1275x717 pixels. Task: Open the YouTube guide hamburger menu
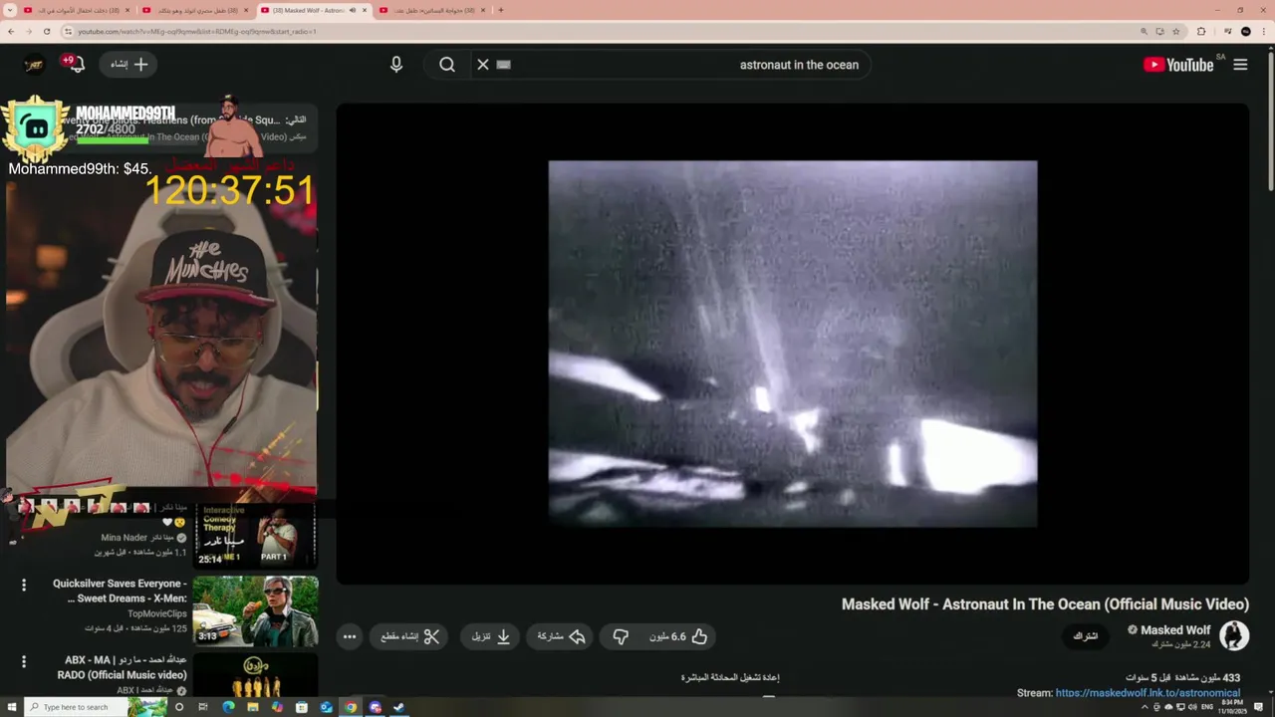pyautogui.click(x=1240, y=65)
